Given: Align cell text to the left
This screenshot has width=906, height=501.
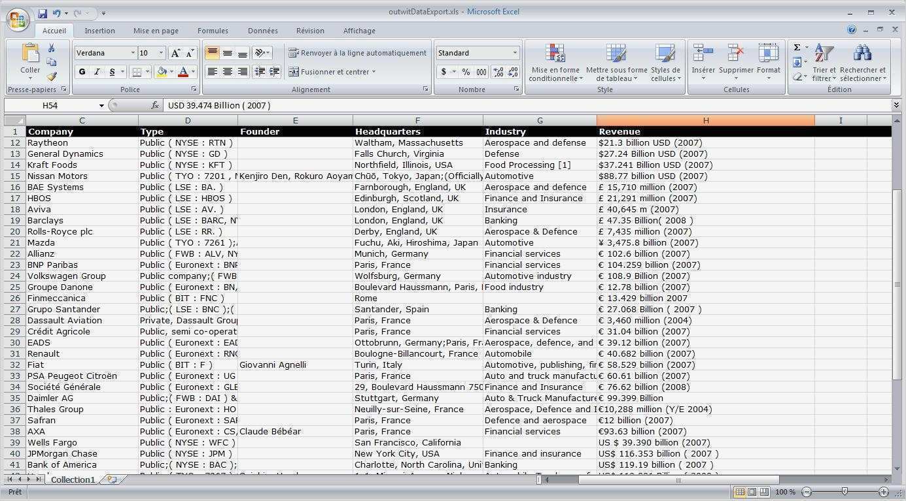Looking at the screenshot, I should [x=212, y=72].
